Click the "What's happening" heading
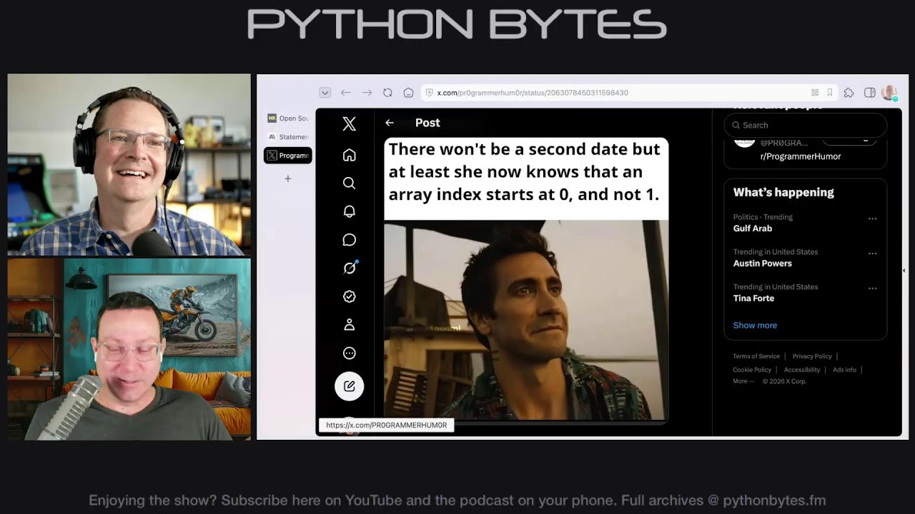 (x=783, y=192)
